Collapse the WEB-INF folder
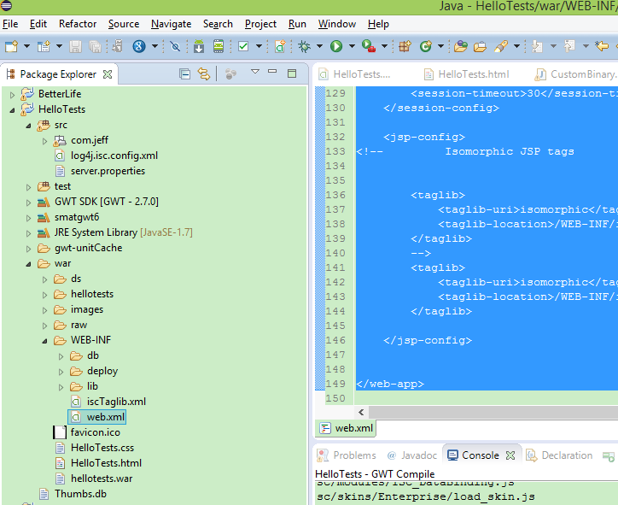This screenshot has height=505, width=618. click(x=45, y=340)
